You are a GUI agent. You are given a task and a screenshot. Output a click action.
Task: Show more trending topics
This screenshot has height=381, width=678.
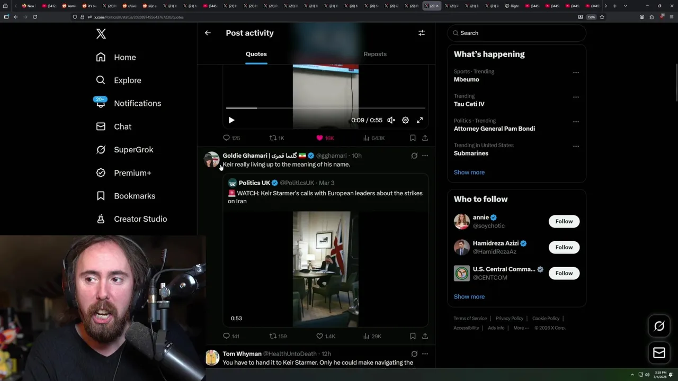(469, 172)
